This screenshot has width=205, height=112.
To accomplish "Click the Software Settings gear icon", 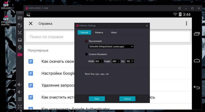I will [x=77, y=26].
